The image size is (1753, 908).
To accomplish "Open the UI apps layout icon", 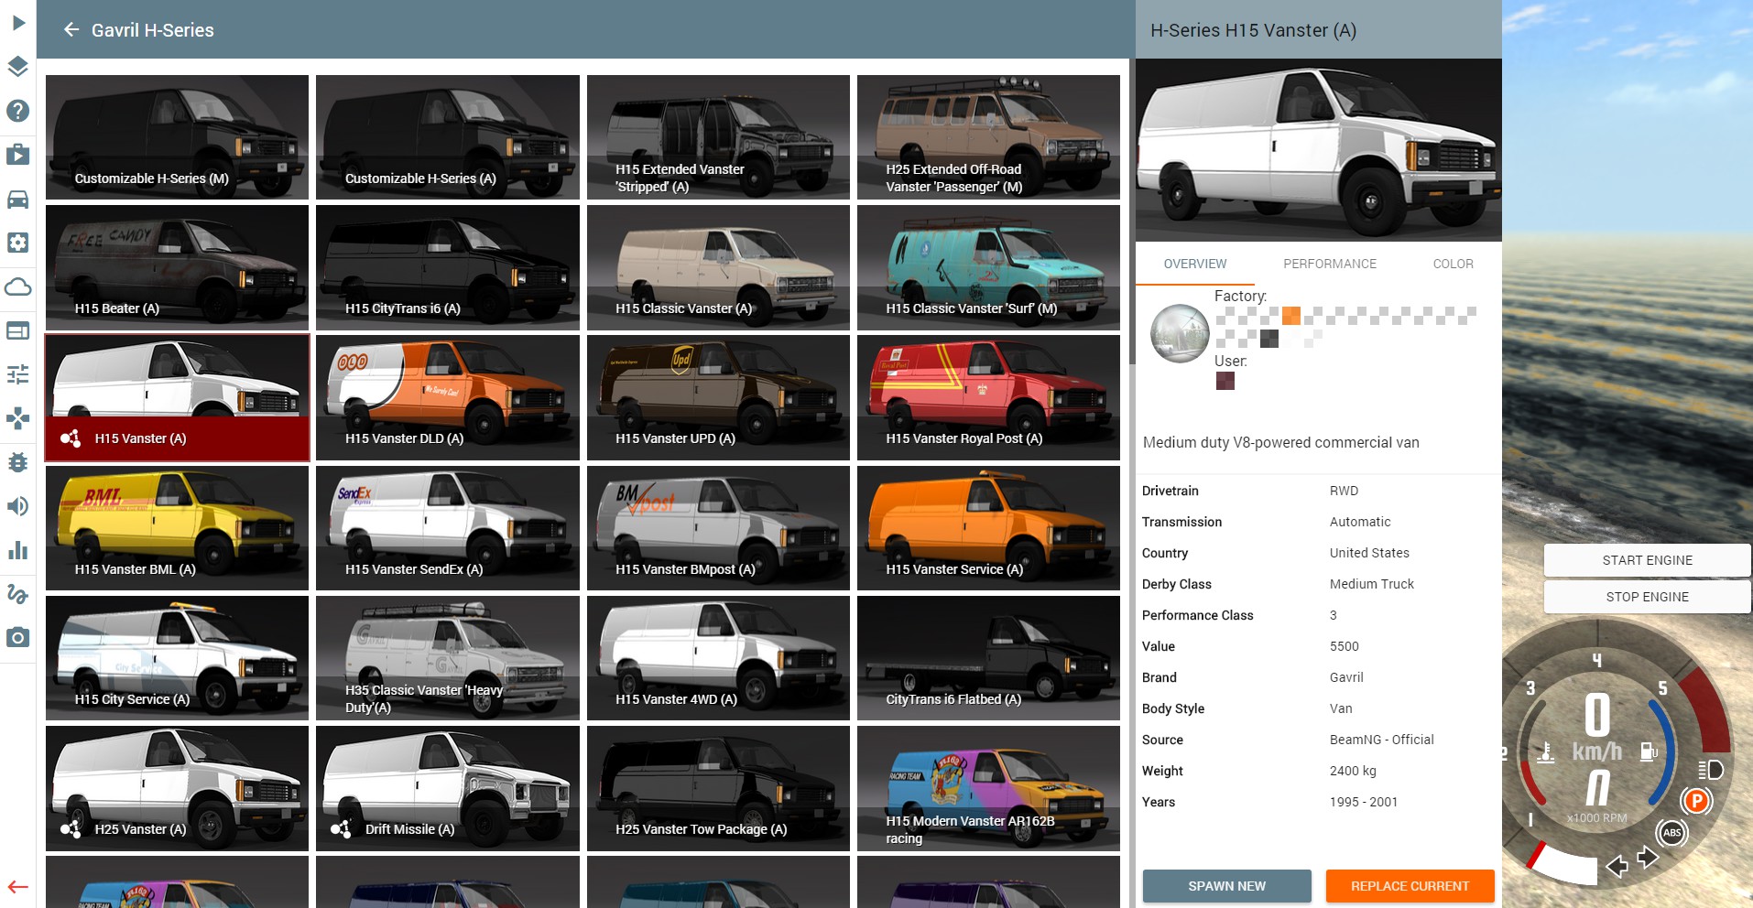I will [x=17, y=330].
